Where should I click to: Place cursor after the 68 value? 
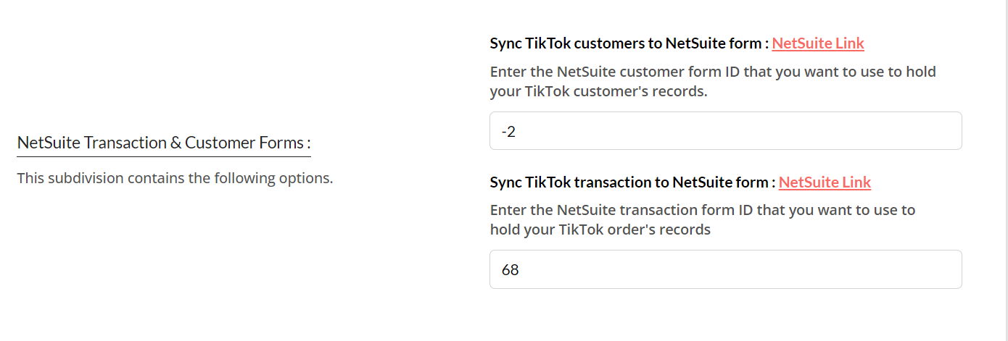pyautogui.click(x=521, y=270)
